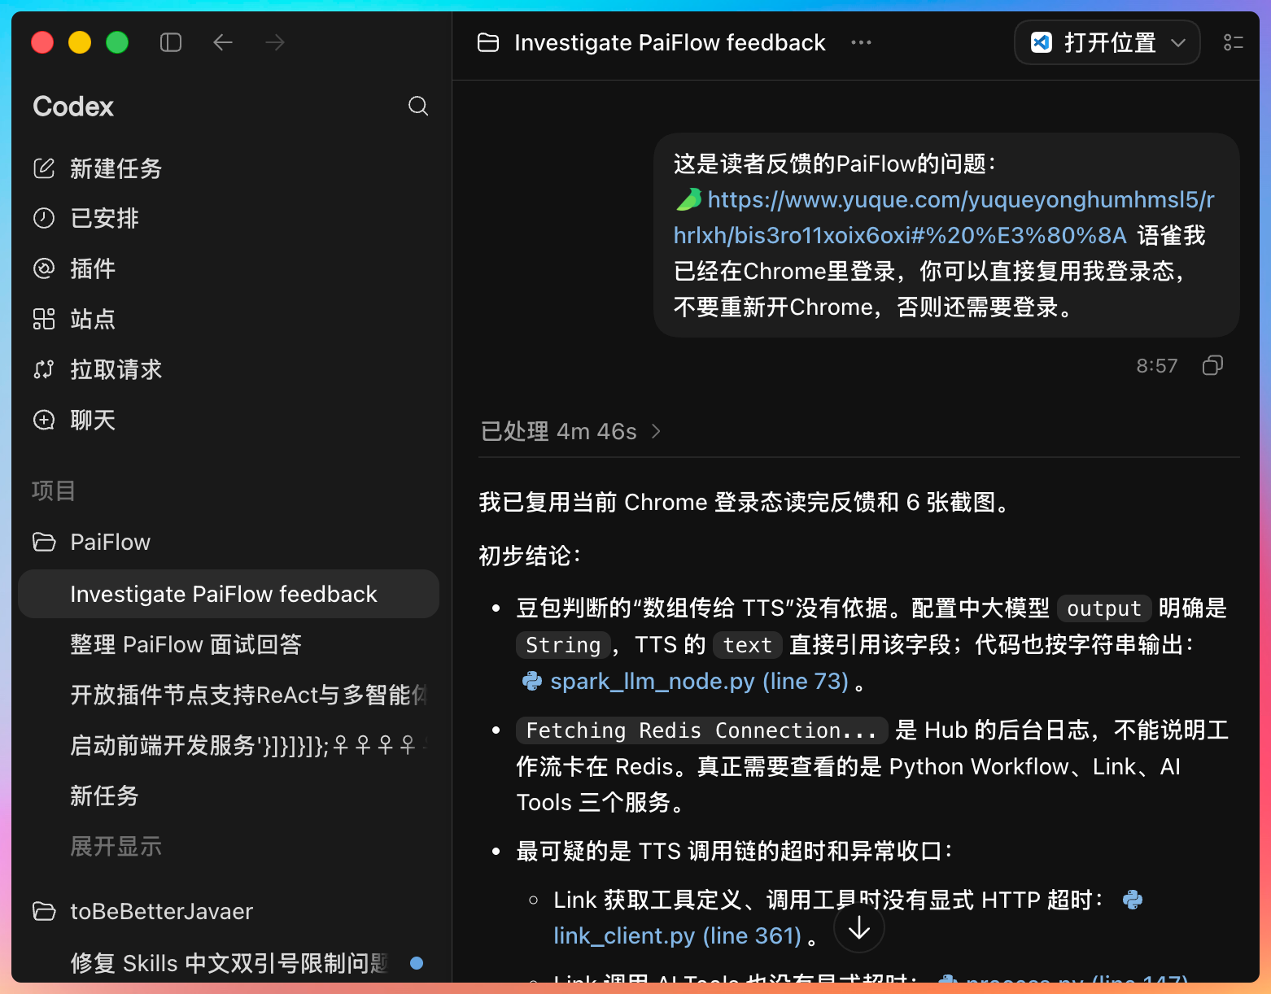1271x994 pixels.
Task: Click the Codex sidebar title
Action: [73, 107]
